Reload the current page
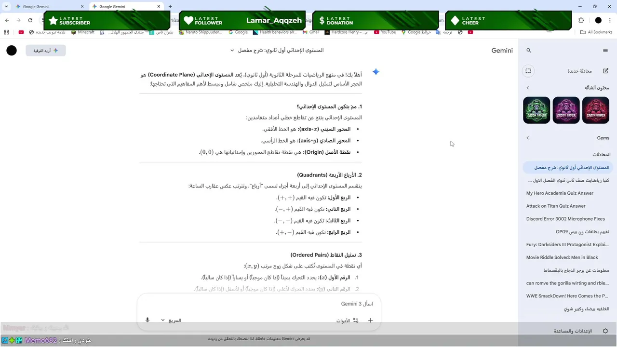617x347 pixels. coord(30,20)
